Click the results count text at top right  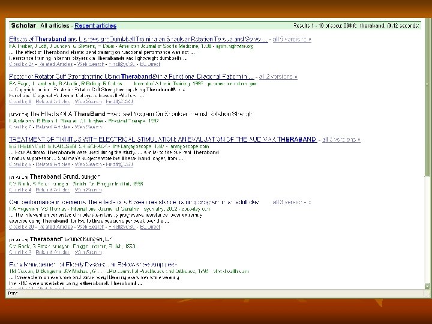[356, 26]
